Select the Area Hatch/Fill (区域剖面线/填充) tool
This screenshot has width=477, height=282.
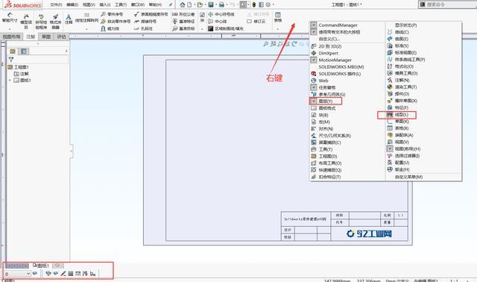(226, 28)
